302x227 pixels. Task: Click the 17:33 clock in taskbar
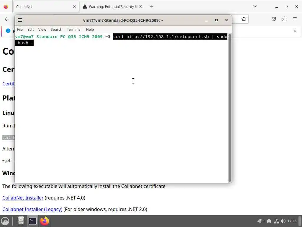click(x=292, y=221)
